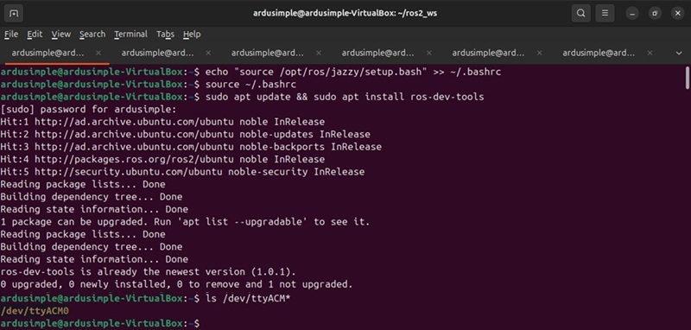Open the Edit menu

click(x=35, y=34)
